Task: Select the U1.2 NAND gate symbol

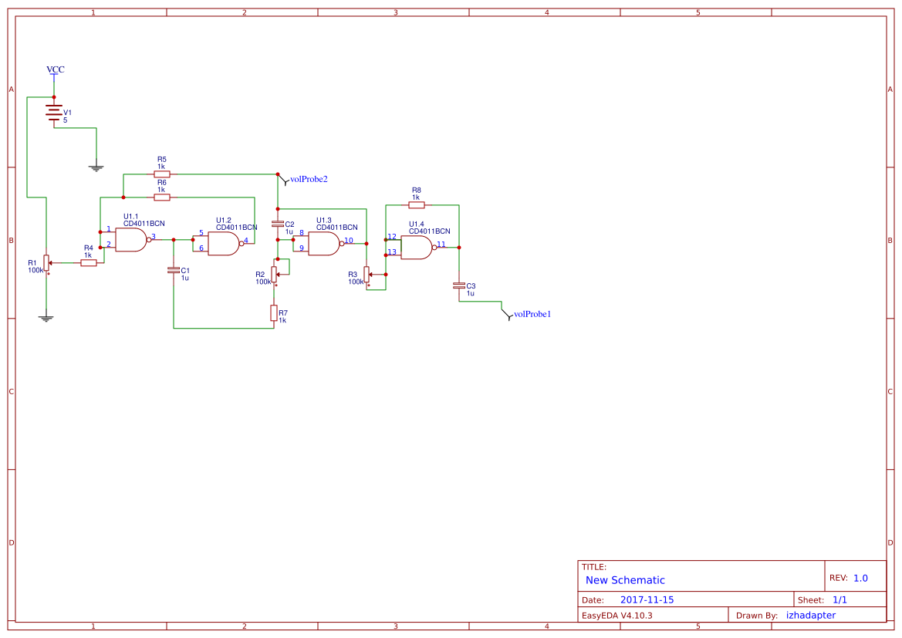Action: pyautogui.click(x=225, y=243)
